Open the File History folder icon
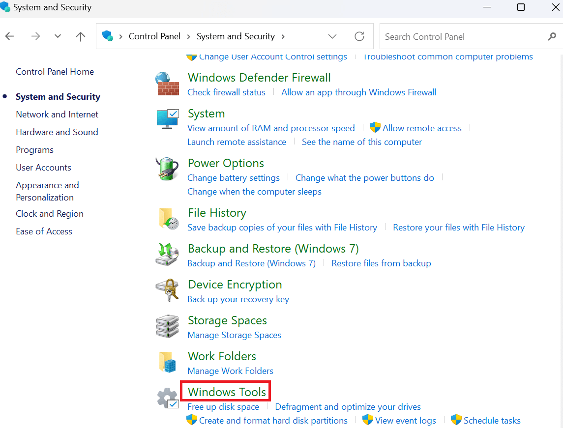 pyautogui.click(x=168, y=219)
